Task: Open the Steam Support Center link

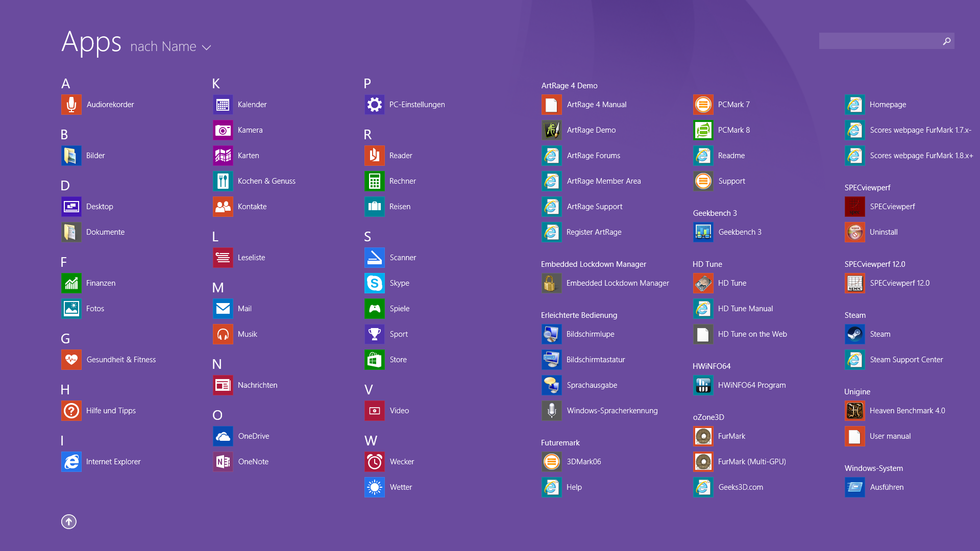Action: [906, 360]
